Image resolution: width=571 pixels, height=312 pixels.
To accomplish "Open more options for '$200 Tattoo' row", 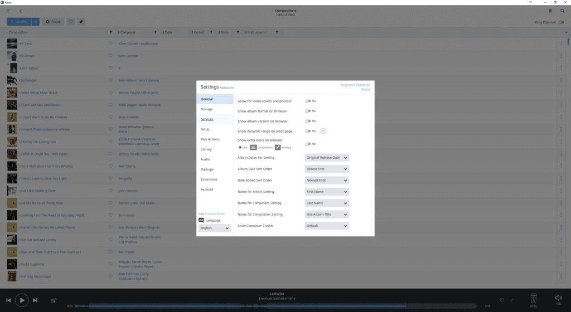I will pyautogui.click(x=561, y=68).
